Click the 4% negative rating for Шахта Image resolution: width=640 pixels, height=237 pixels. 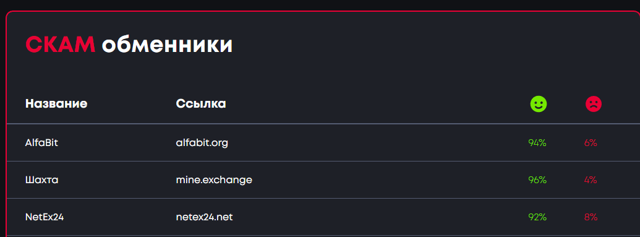point(591,180)
